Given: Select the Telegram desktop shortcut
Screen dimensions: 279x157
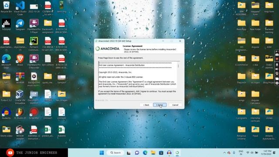Looking at the screenshot, I should [x=20, y=25].
